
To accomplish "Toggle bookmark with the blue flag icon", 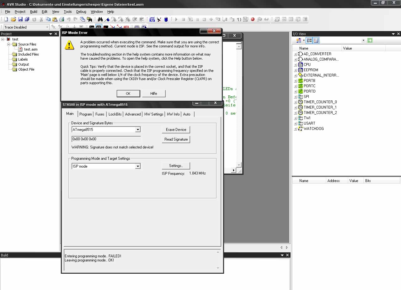I will pyautogui.click(x=107, y=19).
